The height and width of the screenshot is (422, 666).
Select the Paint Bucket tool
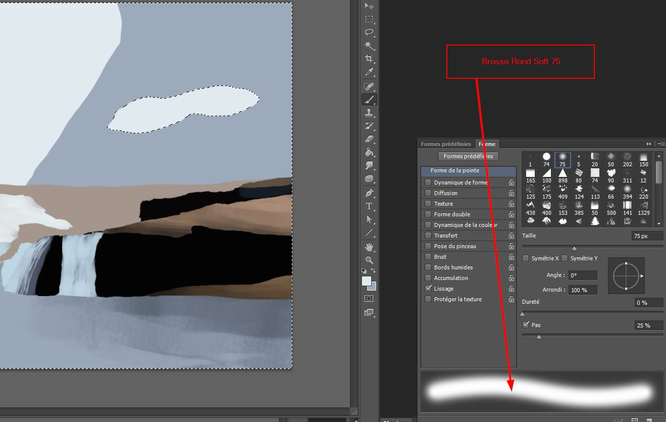[x=369, y=152]
